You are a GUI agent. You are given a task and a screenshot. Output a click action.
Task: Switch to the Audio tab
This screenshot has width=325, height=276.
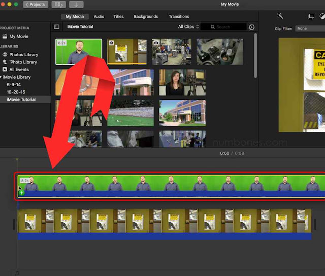point(99,17)
